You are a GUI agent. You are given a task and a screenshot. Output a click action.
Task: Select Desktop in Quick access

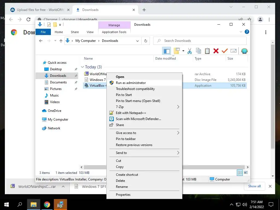coord(56,69)
